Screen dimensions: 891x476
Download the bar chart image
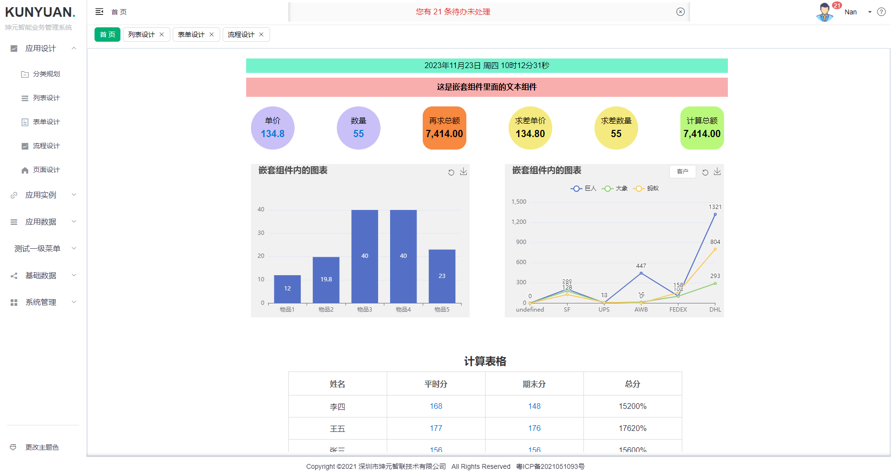coord(463,172)
